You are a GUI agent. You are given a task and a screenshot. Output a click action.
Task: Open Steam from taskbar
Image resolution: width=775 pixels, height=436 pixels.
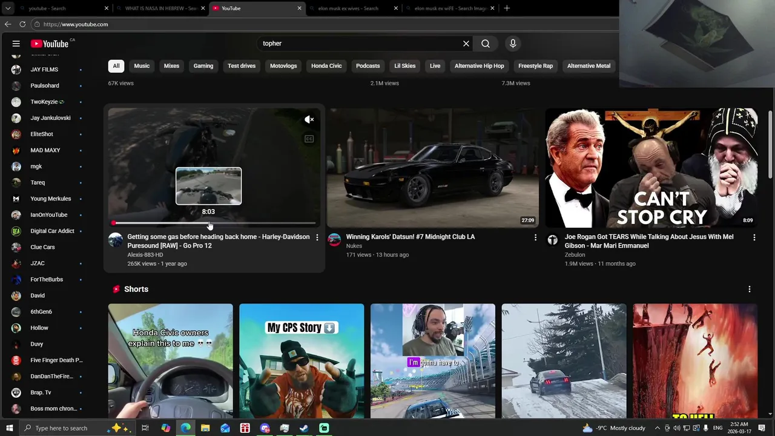304,428
